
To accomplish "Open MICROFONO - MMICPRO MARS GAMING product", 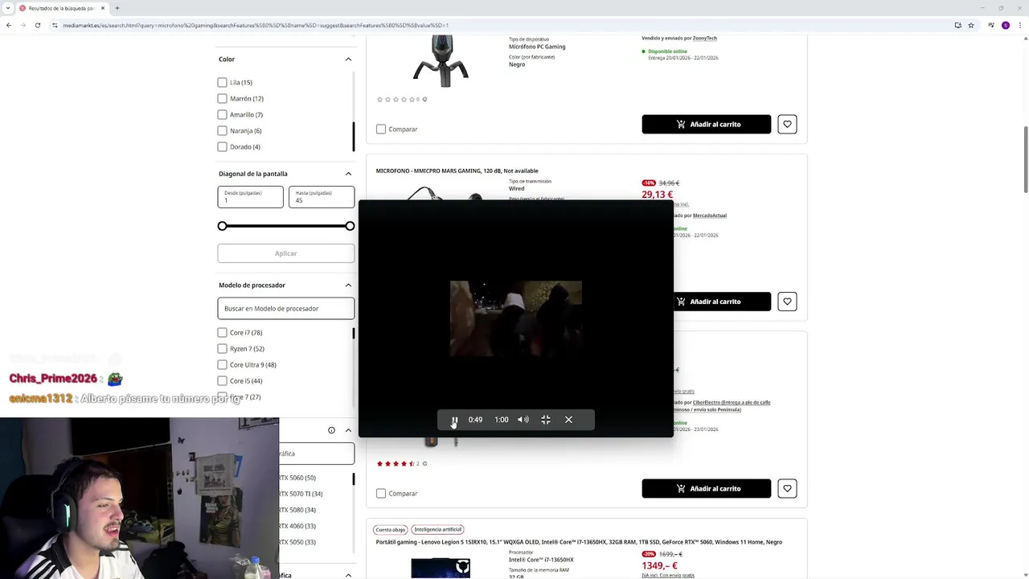I will pos(457,170).
